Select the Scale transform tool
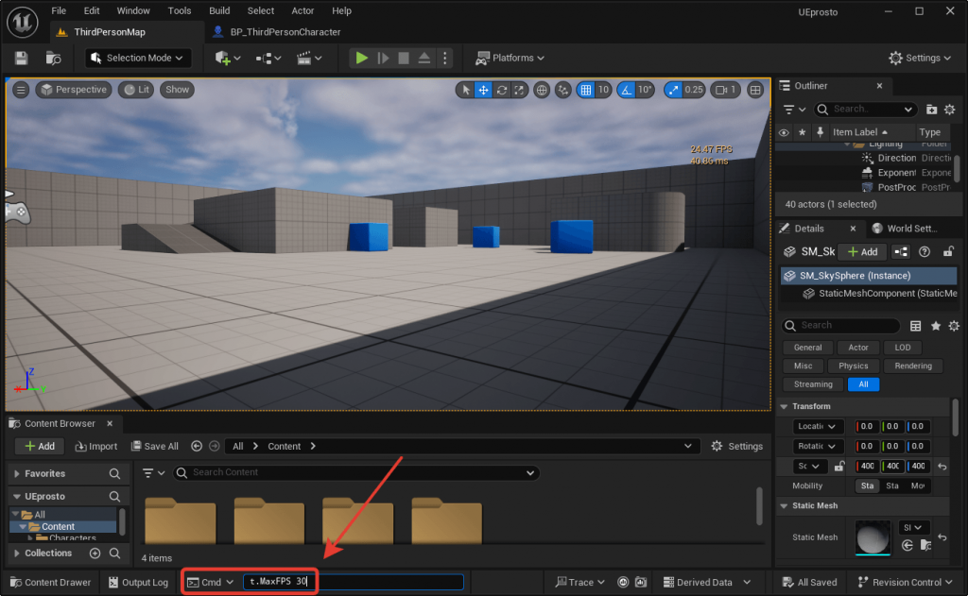Viewport: 968px width, 596px height. [x=519, y=90]
